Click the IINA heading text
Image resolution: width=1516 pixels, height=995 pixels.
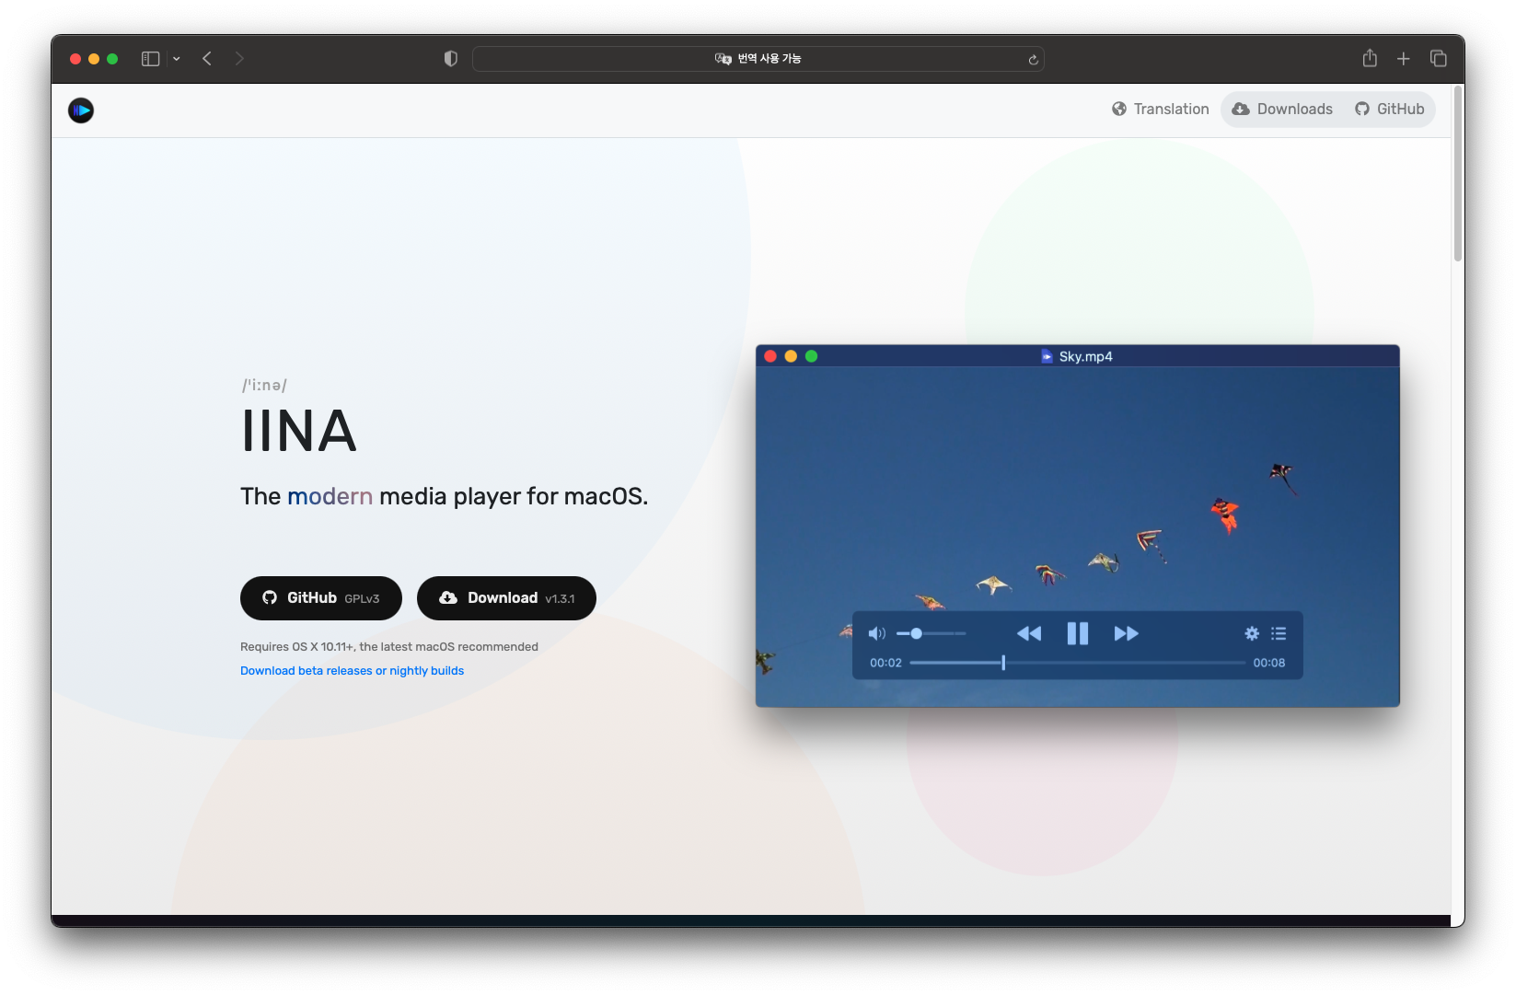(299, 431)
